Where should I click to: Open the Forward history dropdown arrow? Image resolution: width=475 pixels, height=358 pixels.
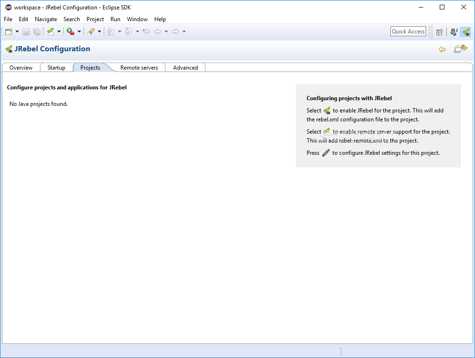(184, 32)
